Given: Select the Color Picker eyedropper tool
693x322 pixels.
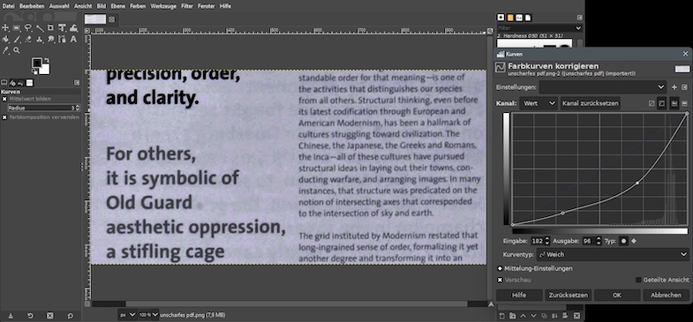Looking at the screenshot, I should tap(5, 51).
